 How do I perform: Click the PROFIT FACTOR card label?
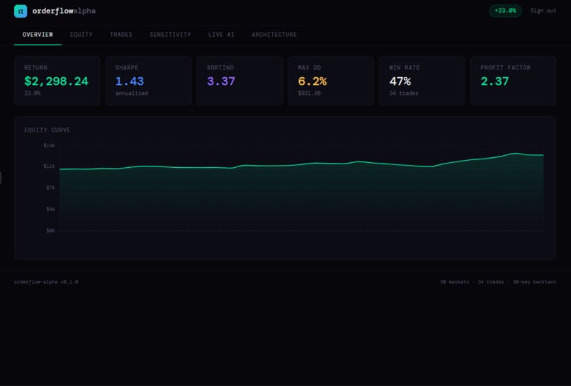(x=505, y=68)
